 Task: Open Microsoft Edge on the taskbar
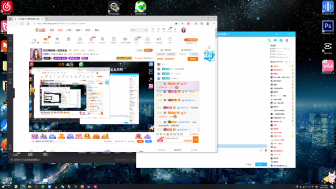23,187
